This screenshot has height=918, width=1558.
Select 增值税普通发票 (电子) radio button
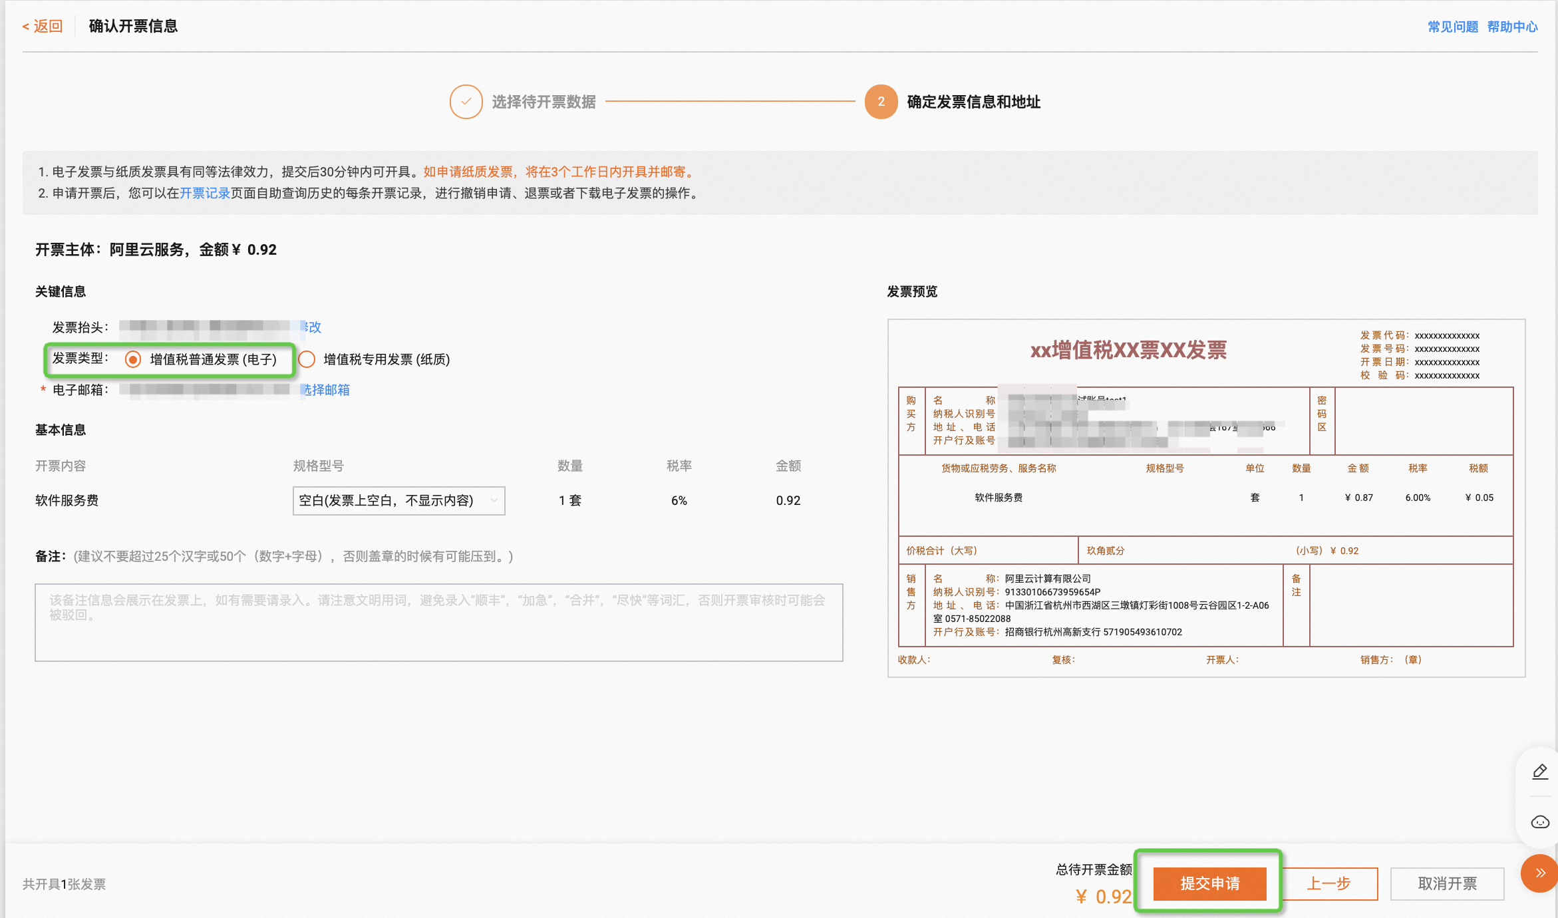pos(133,360)
